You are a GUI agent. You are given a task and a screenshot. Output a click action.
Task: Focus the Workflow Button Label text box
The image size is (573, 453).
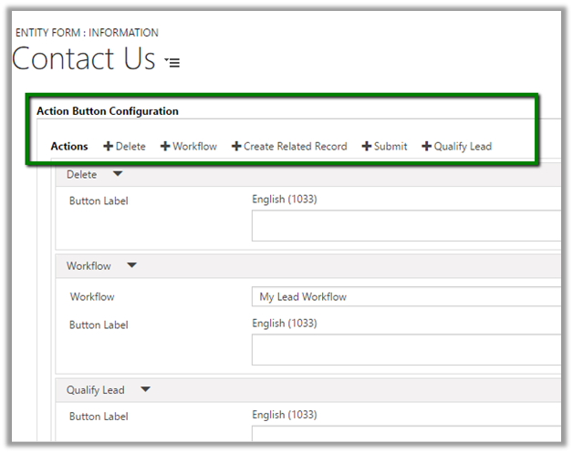click(x=406, y=349)
